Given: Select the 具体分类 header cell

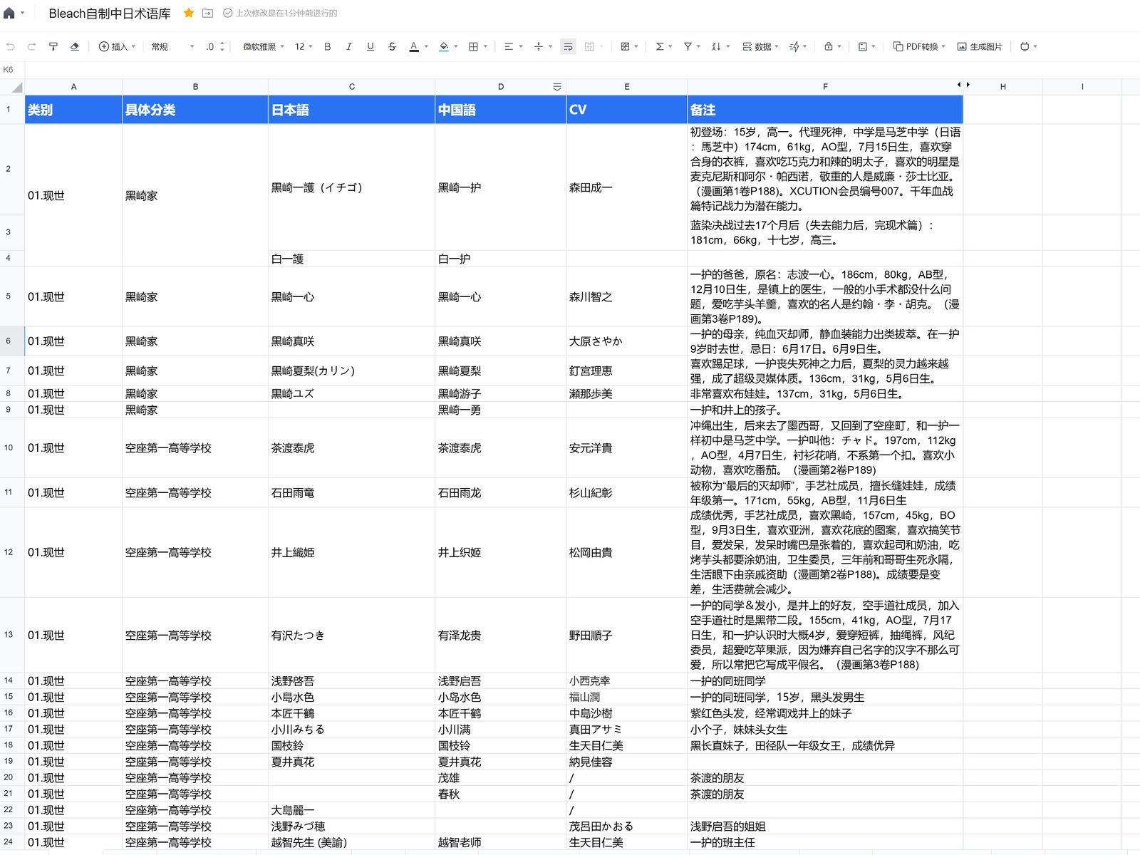Looking at the screenshot, I should click(x=195, y=110).
